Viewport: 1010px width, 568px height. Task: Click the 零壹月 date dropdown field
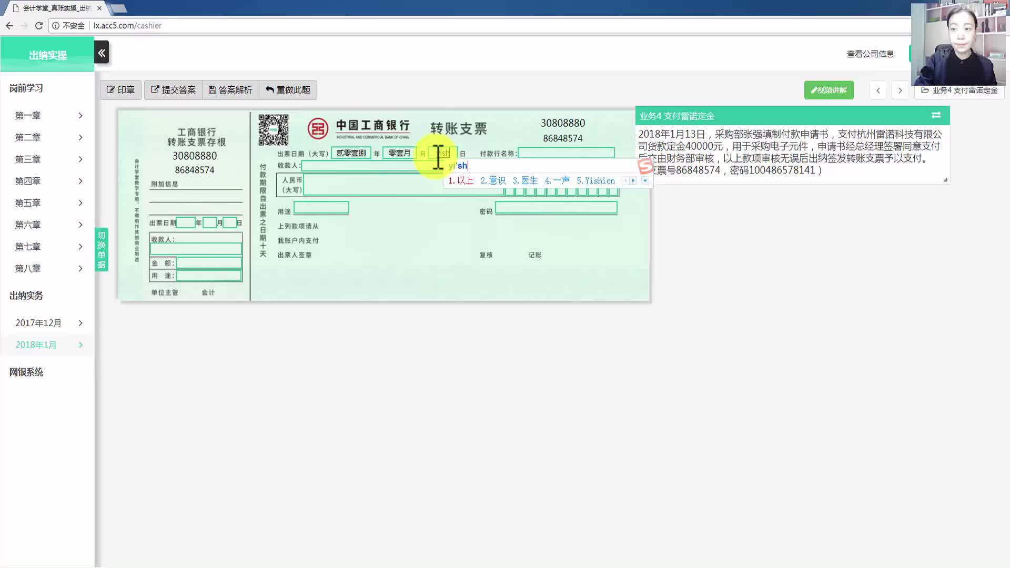(x=400, y=153)
